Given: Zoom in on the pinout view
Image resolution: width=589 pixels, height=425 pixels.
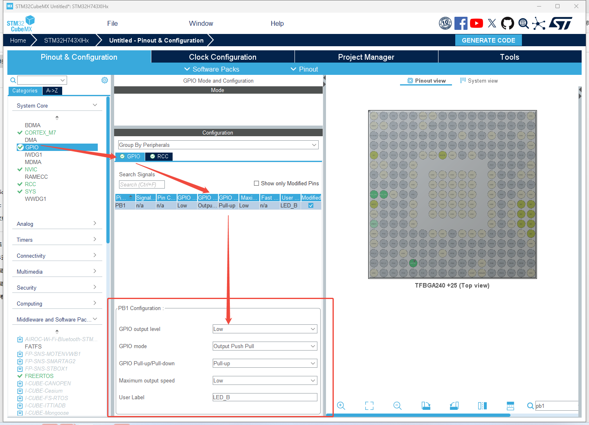Looking at the screenshot, I should click(x=341, y=406).
